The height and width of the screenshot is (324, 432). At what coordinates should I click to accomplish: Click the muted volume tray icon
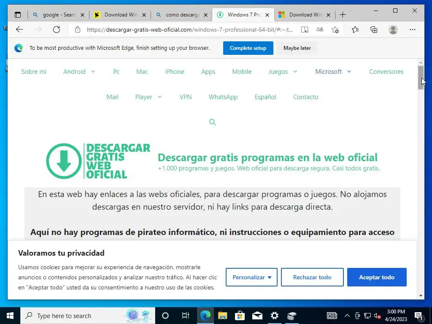377,316
